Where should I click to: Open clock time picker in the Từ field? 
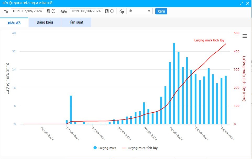[53, 11]
